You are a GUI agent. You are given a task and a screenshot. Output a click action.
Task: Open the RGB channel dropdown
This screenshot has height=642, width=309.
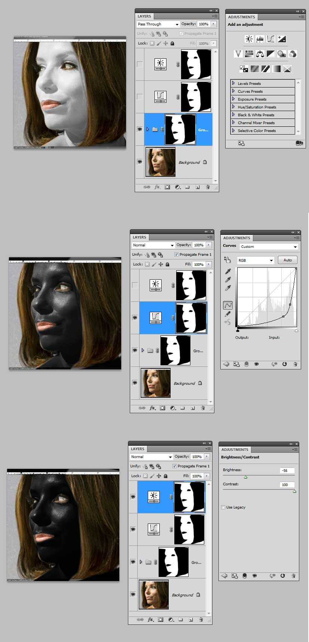coord(256,260)
